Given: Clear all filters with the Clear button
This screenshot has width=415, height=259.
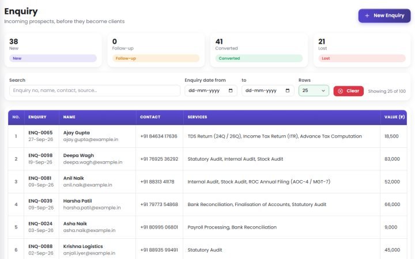Looking at the screenshot, I should [348, 91].
